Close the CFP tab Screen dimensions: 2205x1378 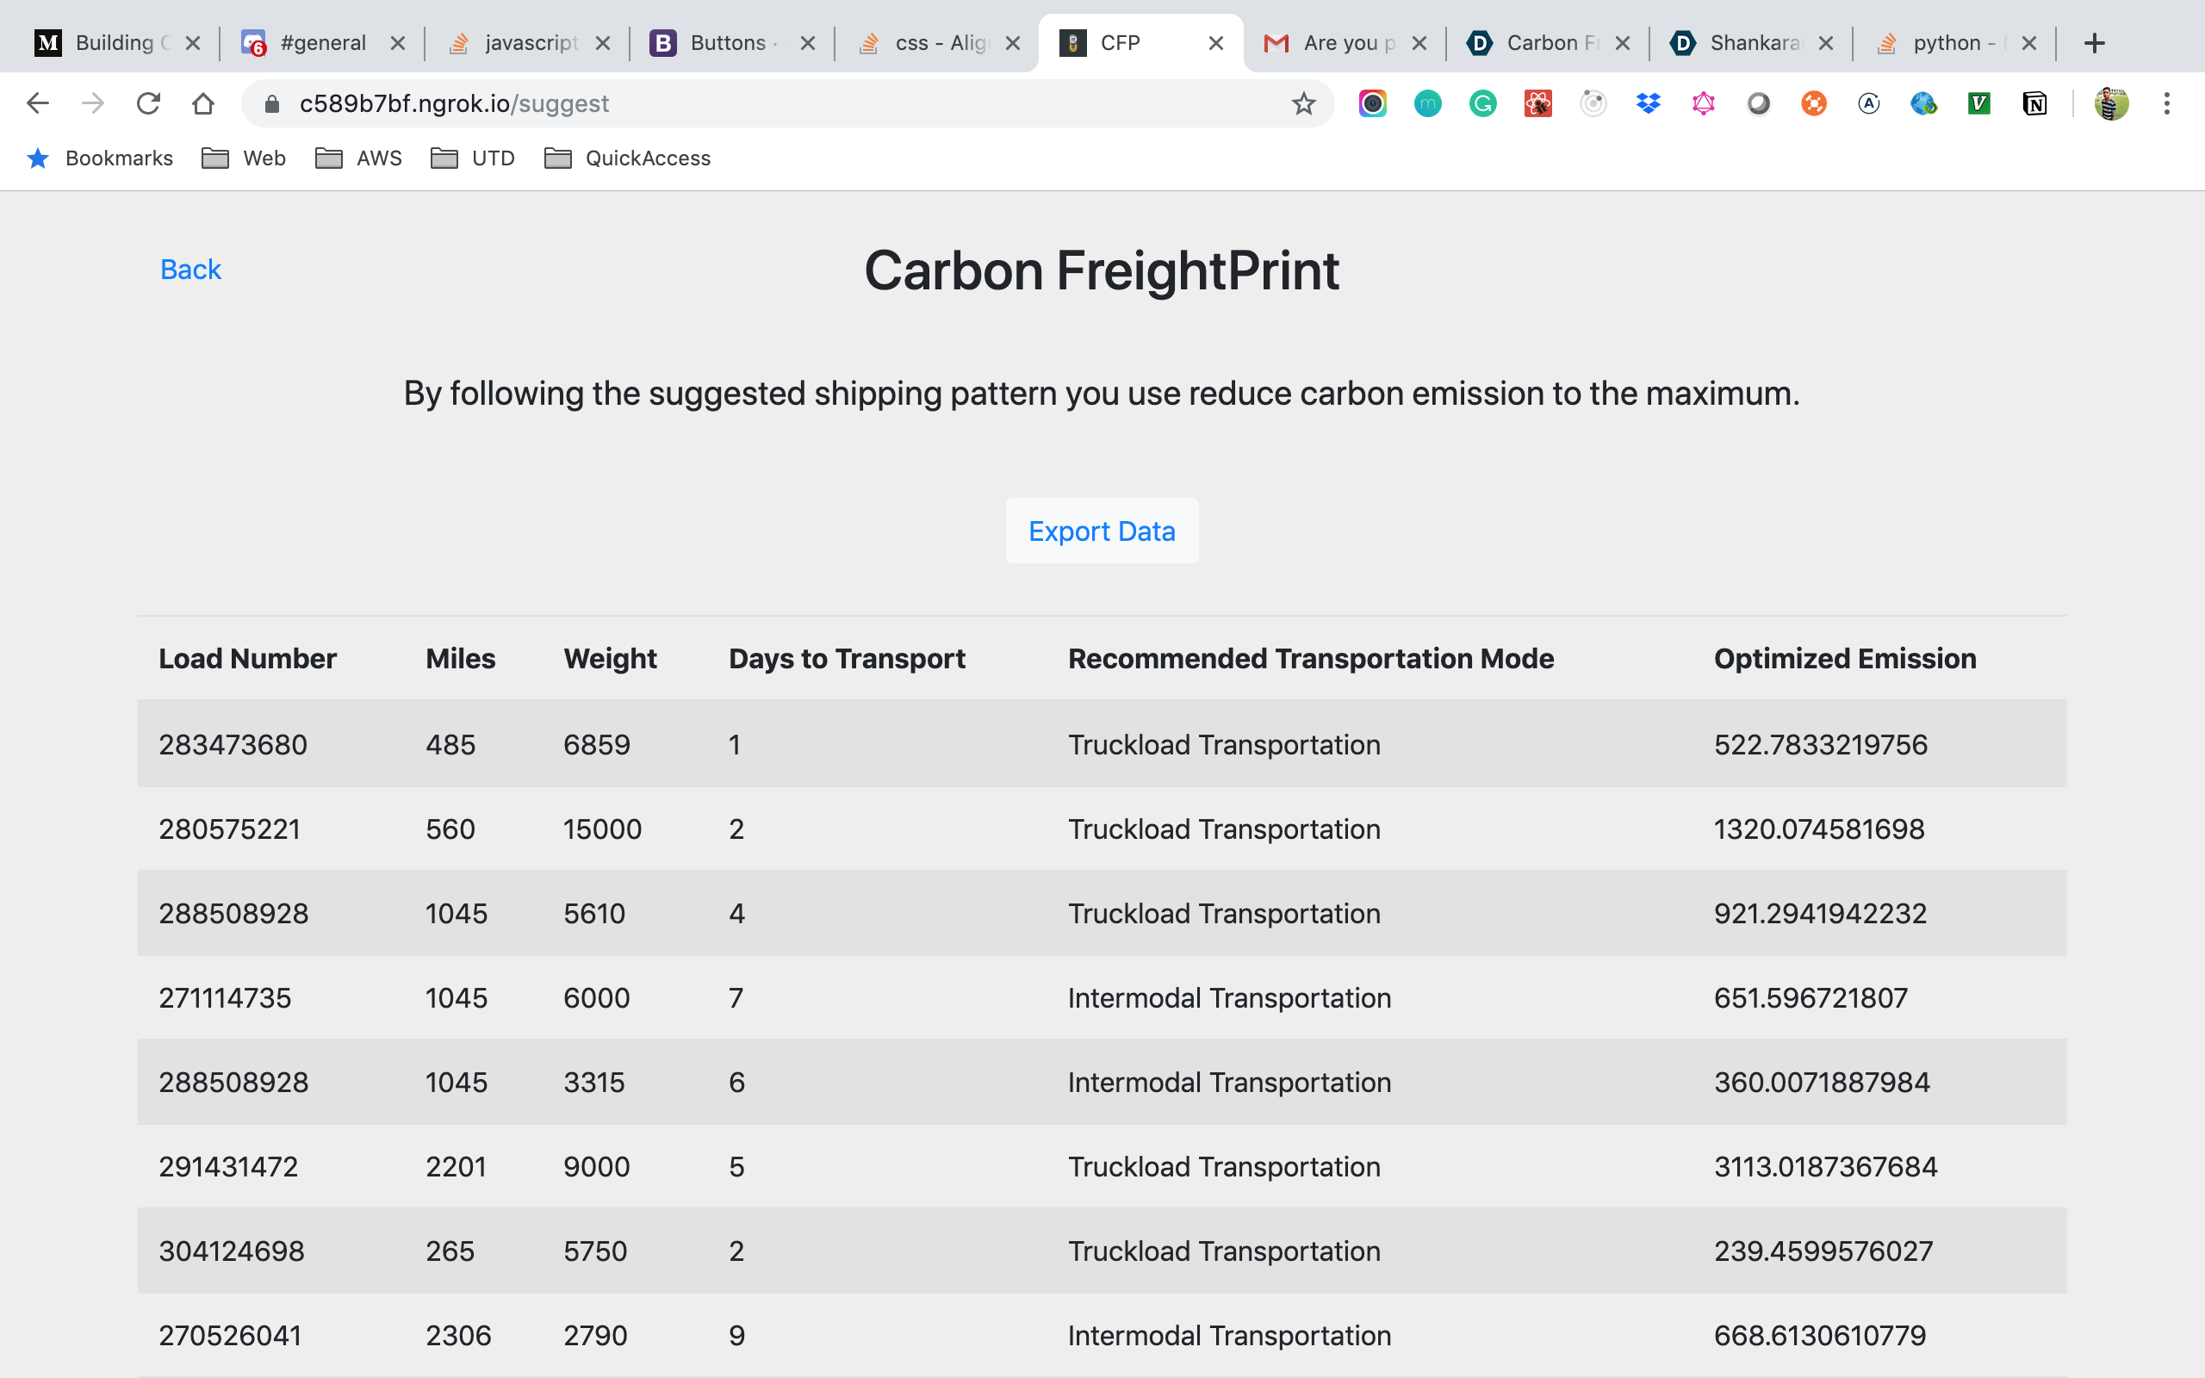tap(1215, 43)
